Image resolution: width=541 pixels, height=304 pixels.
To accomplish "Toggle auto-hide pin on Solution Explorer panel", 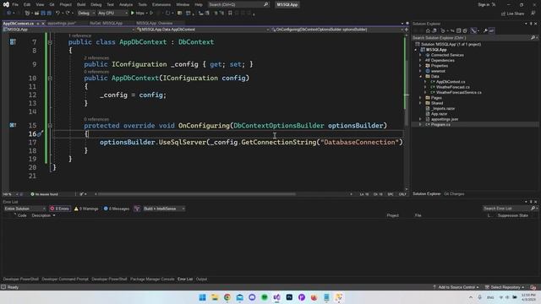I will tap(531, 24).
